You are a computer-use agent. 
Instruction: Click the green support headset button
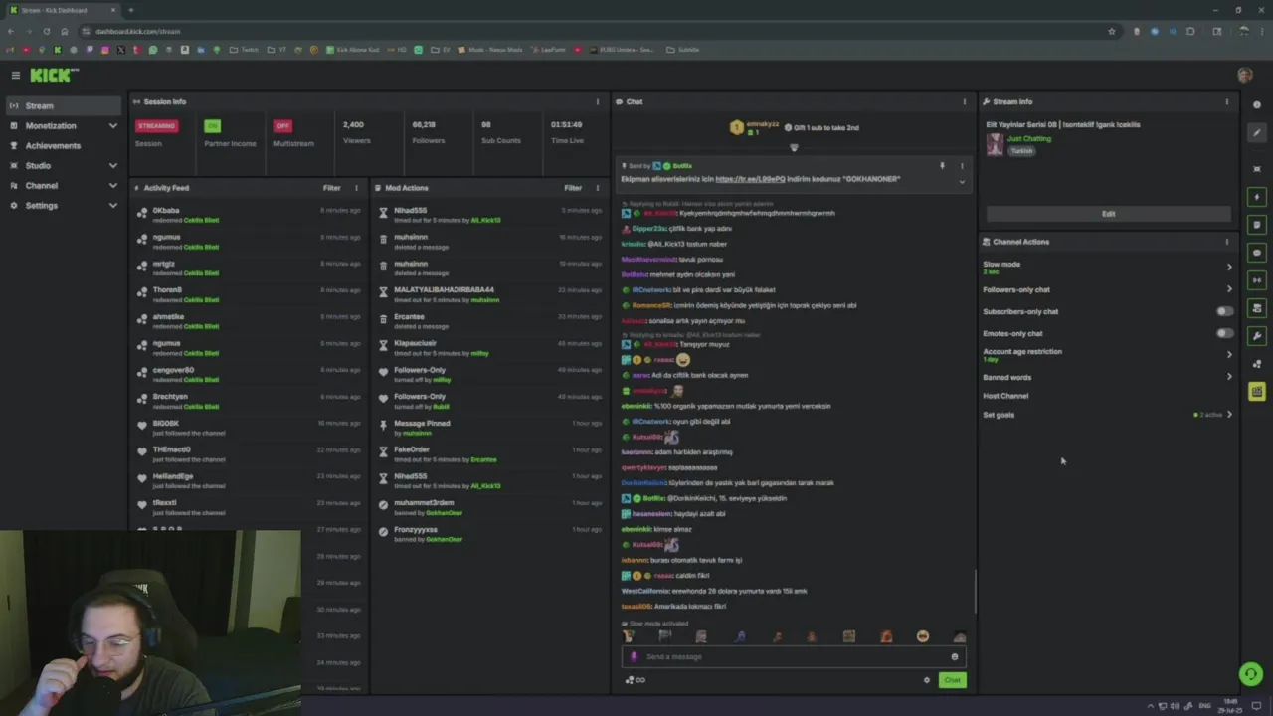coord(1250,674)
